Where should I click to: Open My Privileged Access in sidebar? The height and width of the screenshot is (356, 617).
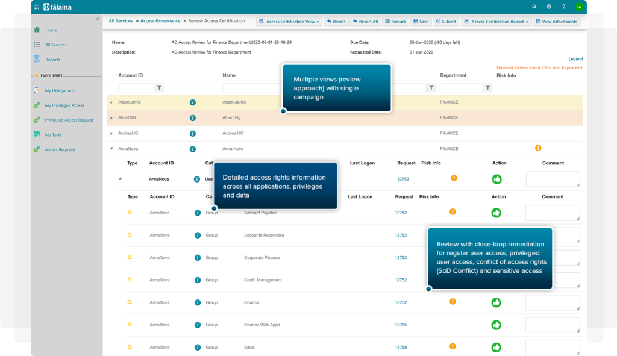point(64,105)
